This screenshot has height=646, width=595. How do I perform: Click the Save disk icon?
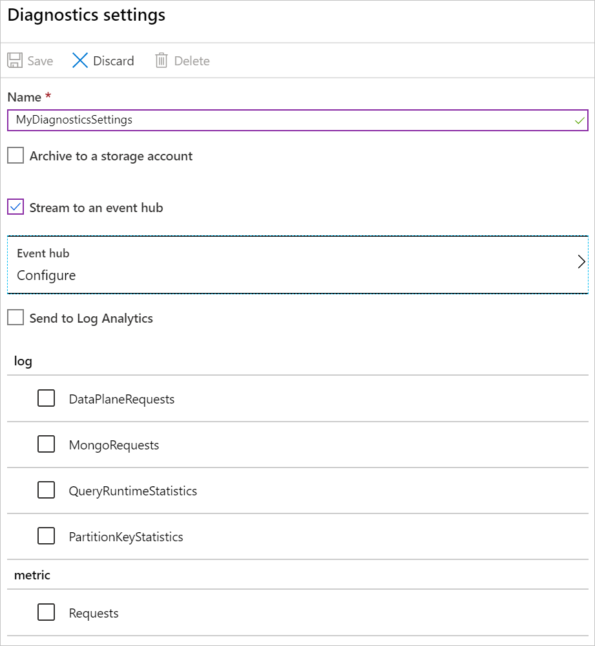(15, 60)
